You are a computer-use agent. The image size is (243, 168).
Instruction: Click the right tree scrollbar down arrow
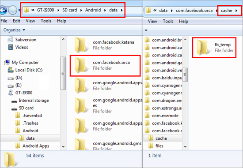(x=185, y=147)
